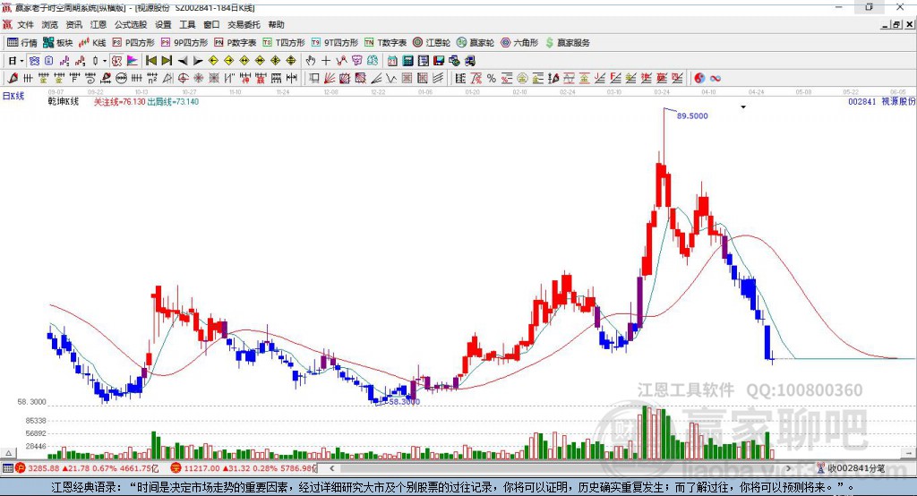917x496 pixels.
Task: Open the P数字表 tool
Action: point(236,43)
